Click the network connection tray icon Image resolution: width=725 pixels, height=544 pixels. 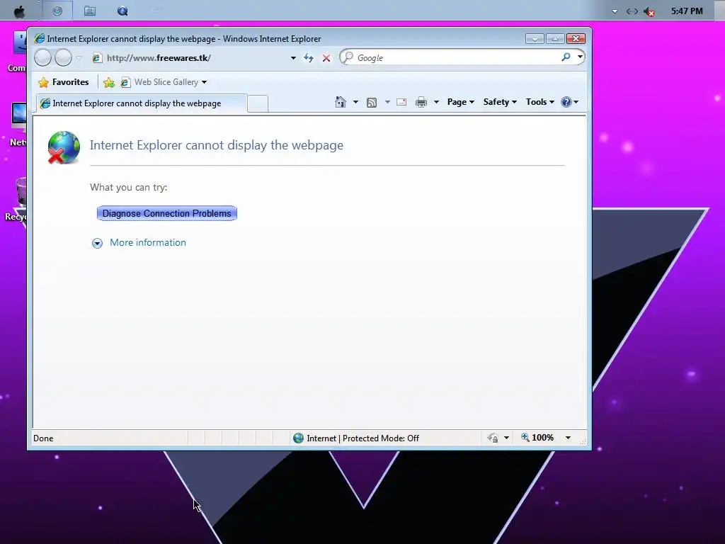click(x=632, y=11)
